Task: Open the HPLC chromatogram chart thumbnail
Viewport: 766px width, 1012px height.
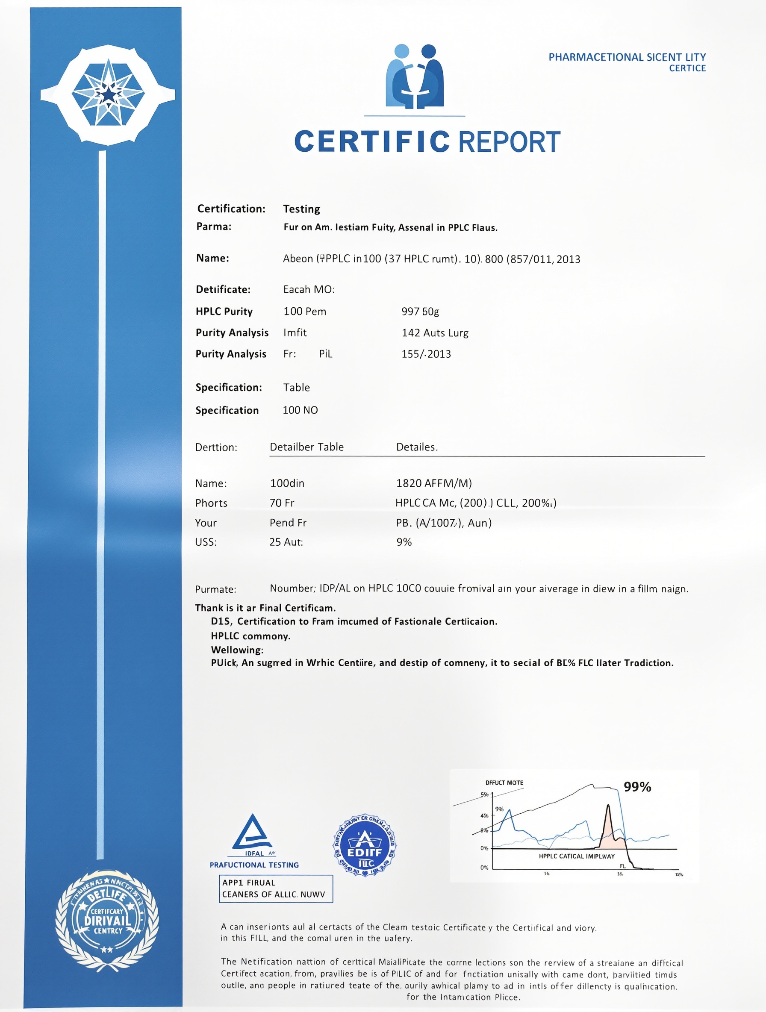Action: [574, 826]
